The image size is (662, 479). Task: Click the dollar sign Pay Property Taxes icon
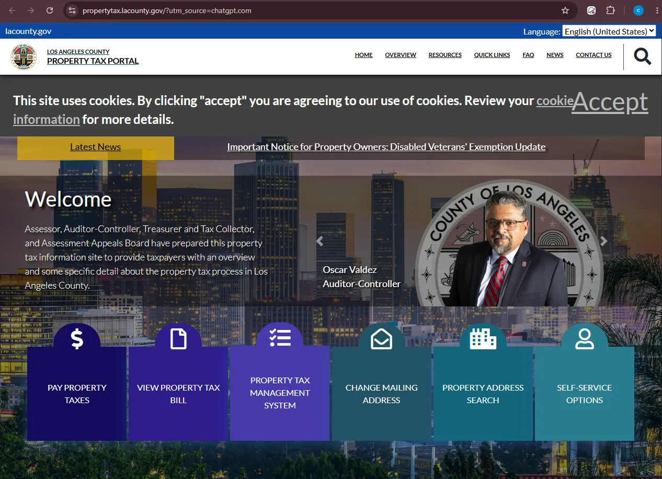click(x=77, y=339)
